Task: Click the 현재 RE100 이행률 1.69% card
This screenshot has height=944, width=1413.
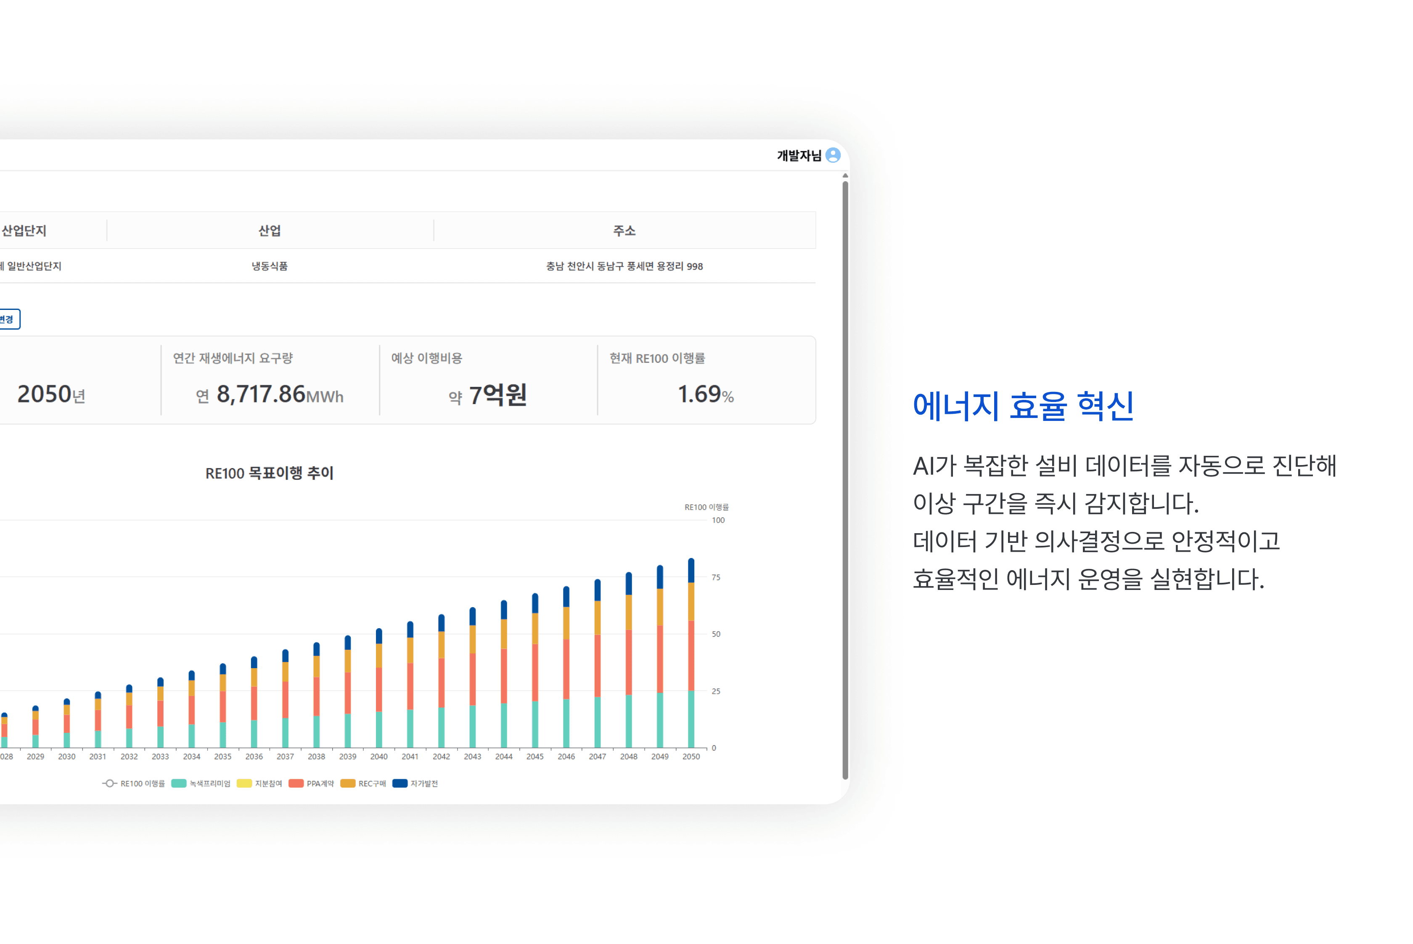Action: click(x=706, y=381)
